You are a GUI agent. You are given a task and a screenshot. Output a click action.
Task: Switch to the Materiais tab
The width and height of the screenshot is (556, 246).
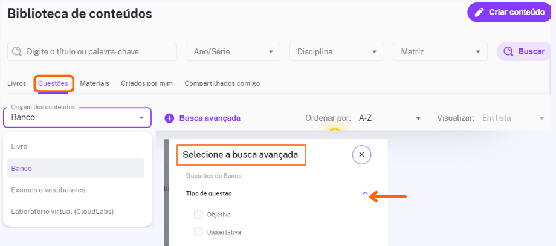(94, 83)
